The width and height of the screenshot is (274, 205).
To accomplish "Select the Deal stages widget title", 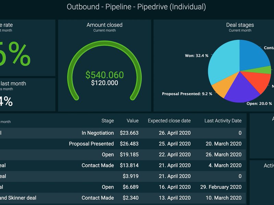I will [240, 25].
